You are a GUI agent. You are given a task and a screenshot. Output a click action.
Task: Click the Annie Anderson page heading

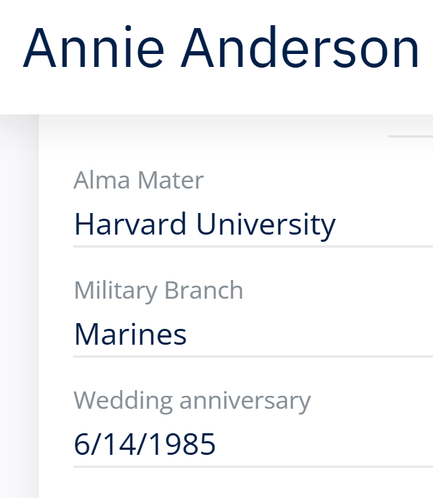coord(221,49)
